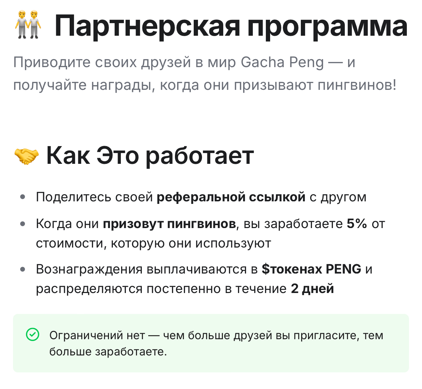Click the Как Это работает heading
Viewport: 422px width, 389px height.
coord(150,156)
